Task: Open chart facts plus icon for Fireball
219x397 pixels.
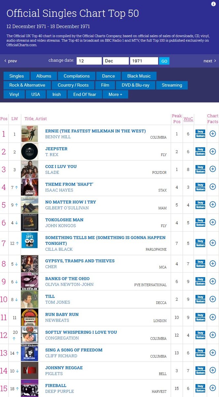Action: tap(213, 388)
